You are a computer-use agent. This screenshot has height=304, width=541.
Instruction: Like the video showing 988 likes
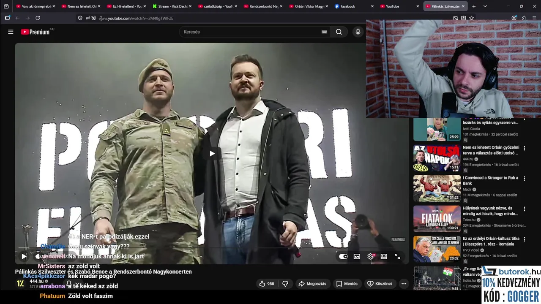click(267, 284)
